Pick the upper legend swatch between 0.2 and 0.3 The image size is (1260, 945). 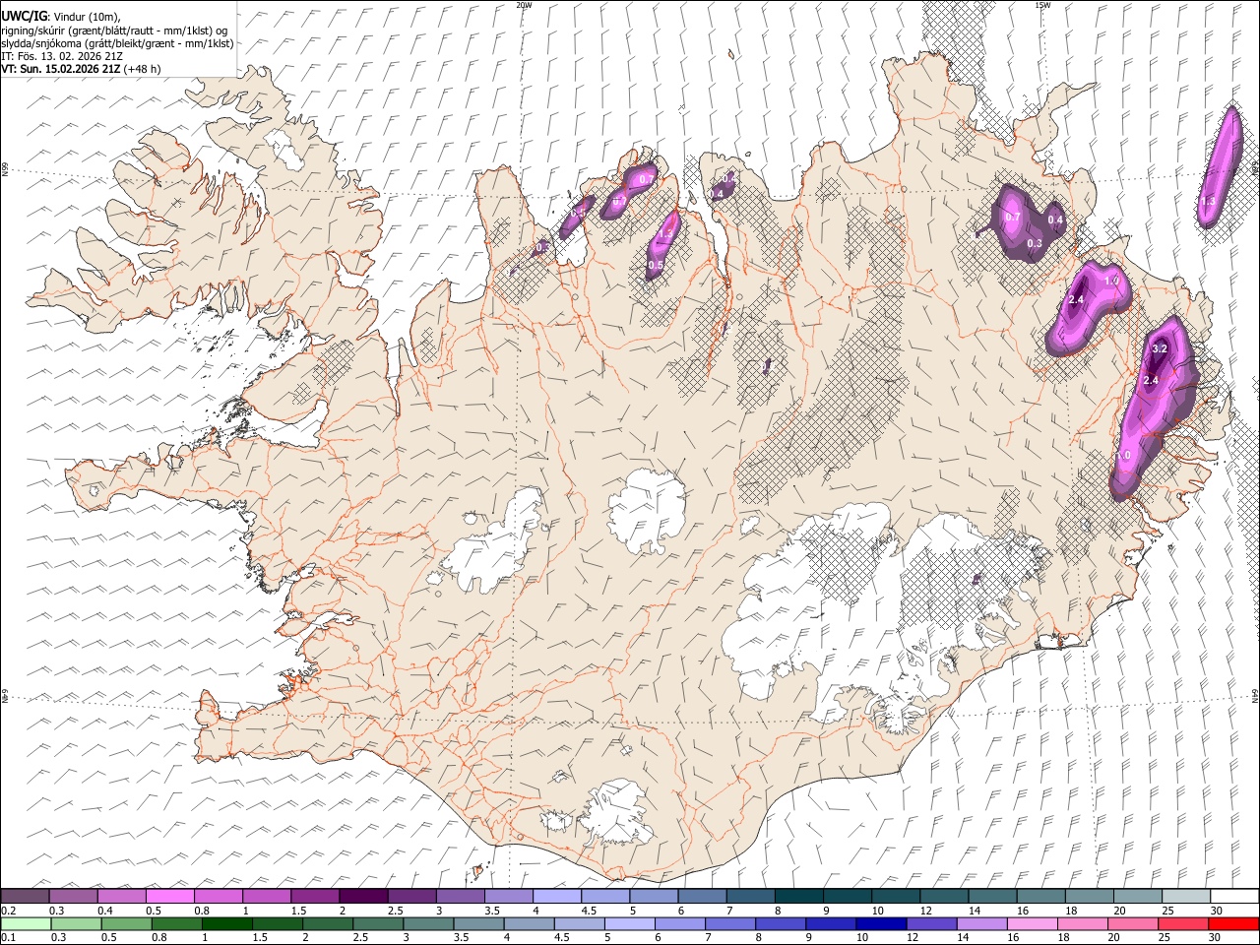tap(26, 896)
